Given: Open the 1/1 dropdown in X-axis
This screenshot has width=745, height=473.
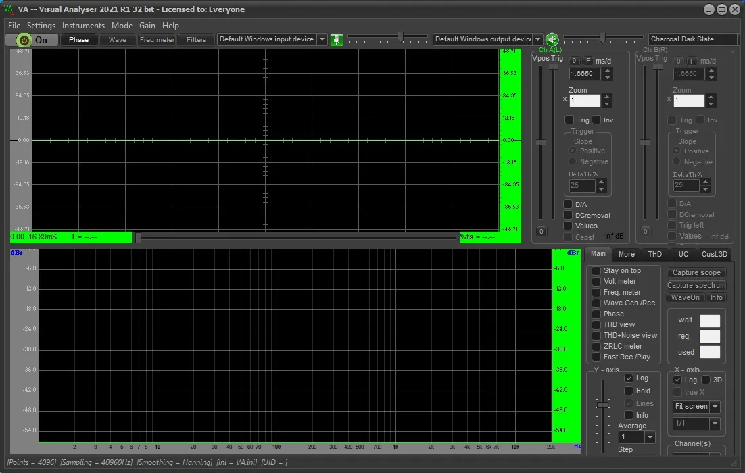Looking at the screenshot, I should pos(715,423).
